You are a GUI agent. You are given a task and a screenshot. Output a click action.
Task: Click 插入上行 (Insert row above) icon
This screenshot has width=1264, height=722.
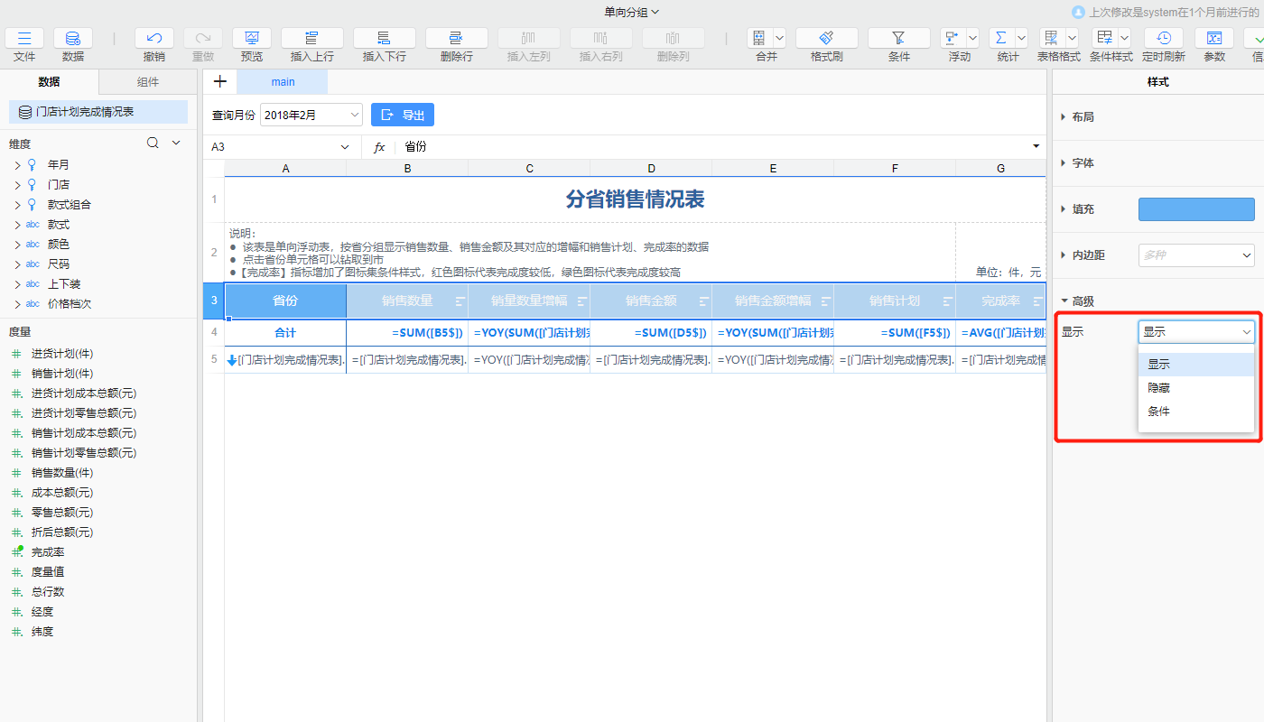pyautogui.click(x=311, y=38)
